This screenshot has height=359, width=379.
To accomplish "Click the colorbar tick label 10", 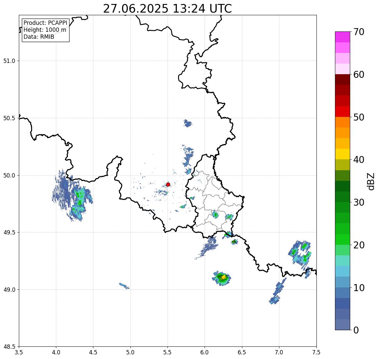I will click(x=359, y=288).
